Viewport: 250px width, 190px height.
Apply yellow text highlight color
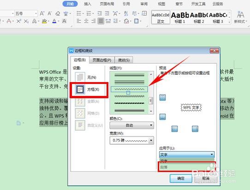pos(44,21)
